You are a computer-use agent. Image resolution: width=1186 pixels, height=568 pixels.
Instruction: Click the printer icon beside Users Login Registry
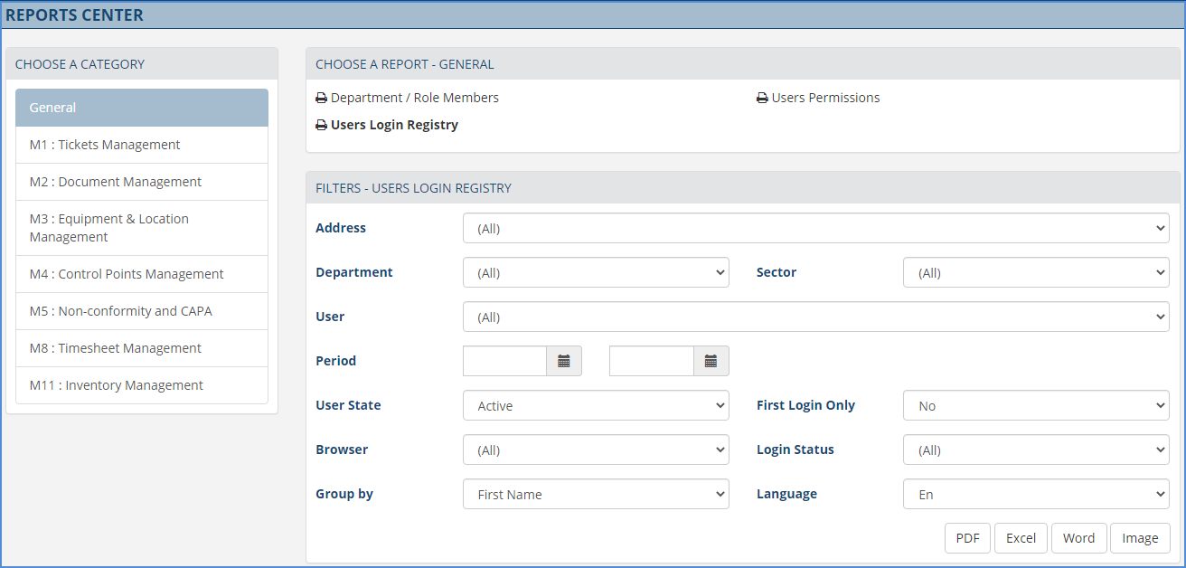pyautogui.click(x=322, y=125)
